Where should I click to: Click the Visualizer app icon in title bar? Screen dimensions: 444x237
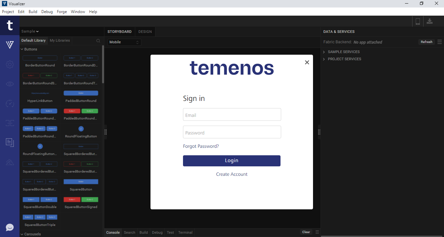click(x=4, y=4)
